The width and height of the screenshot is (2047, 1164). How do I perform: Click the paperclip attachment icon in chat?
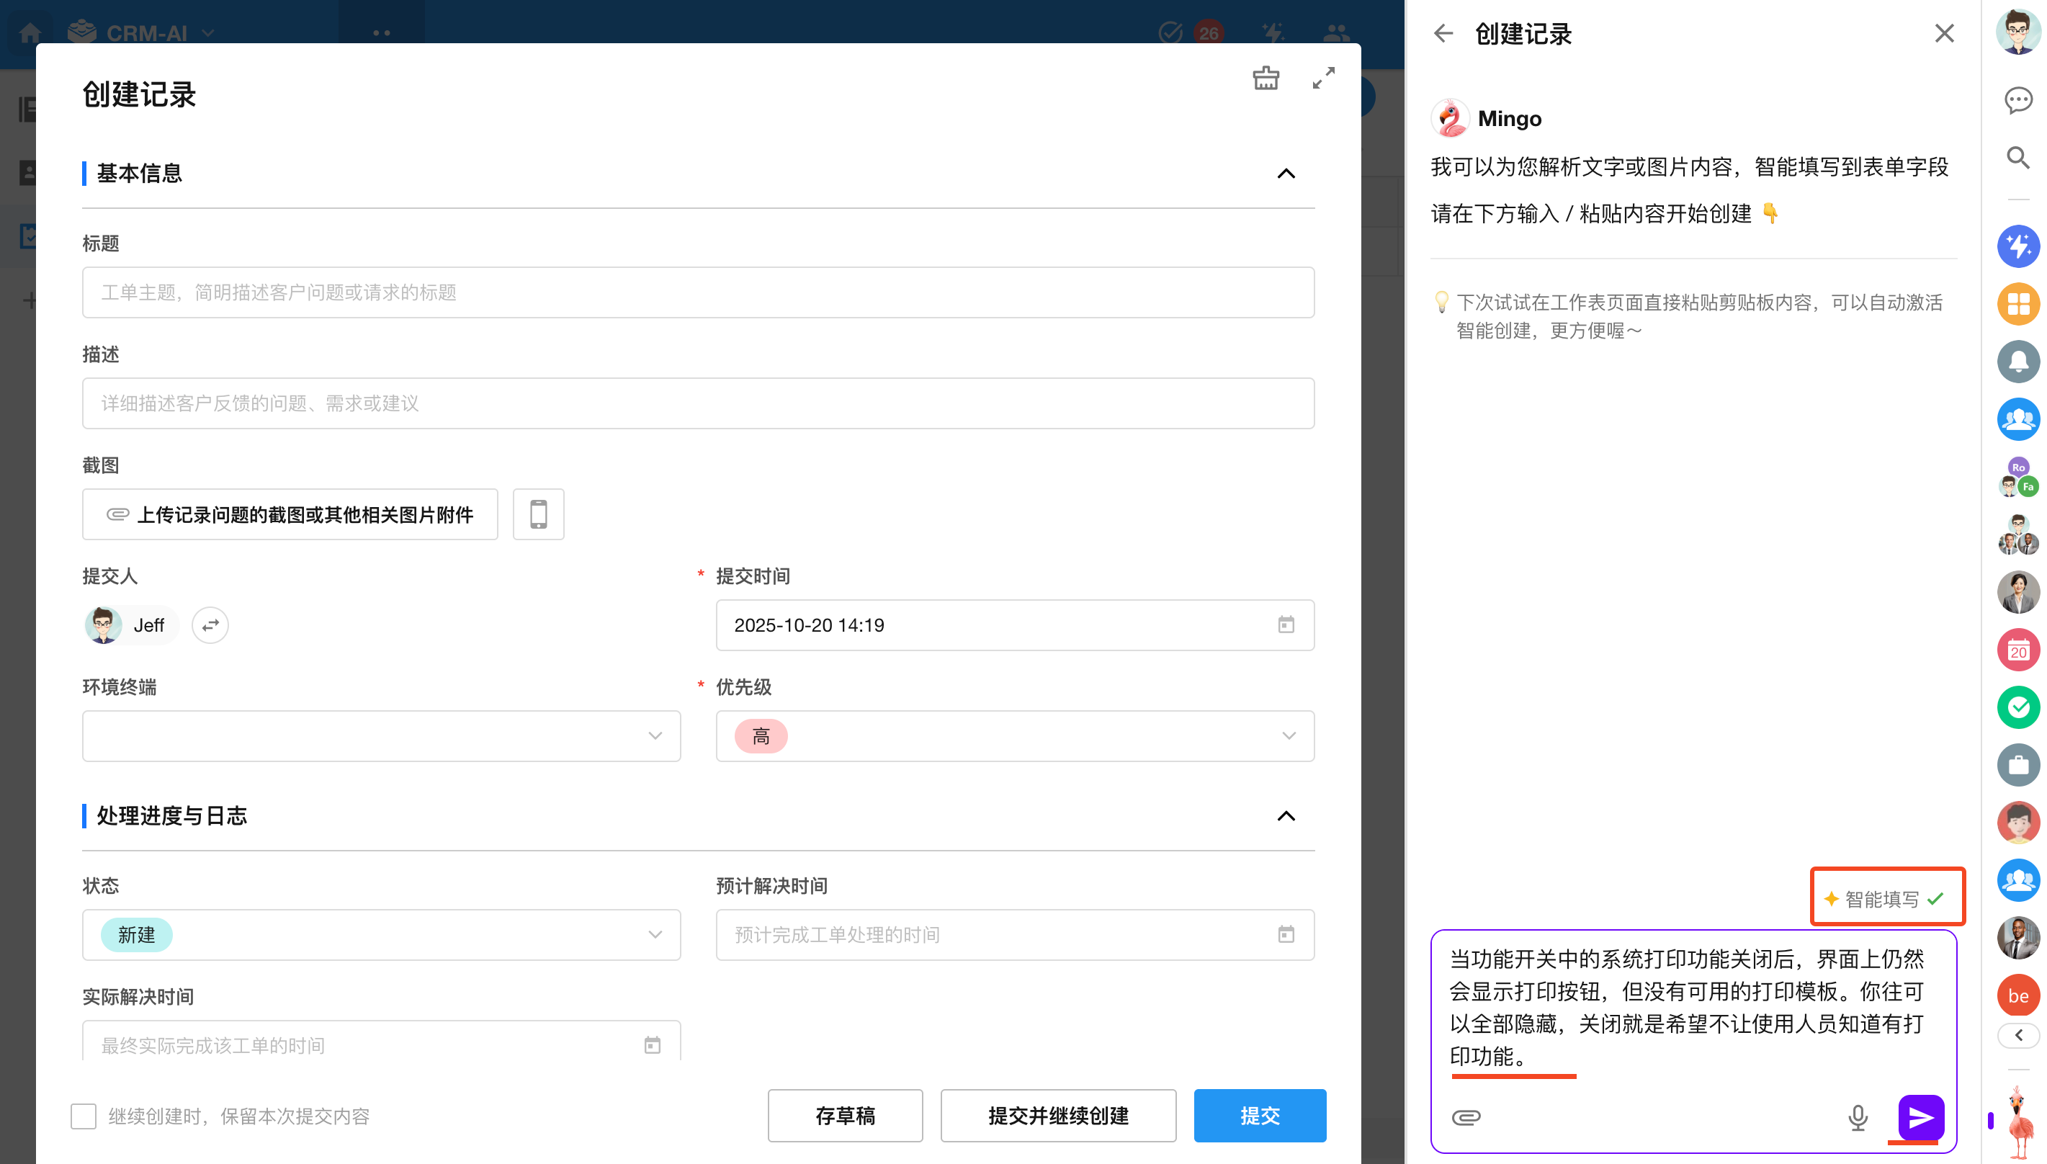[1465, 1117]
